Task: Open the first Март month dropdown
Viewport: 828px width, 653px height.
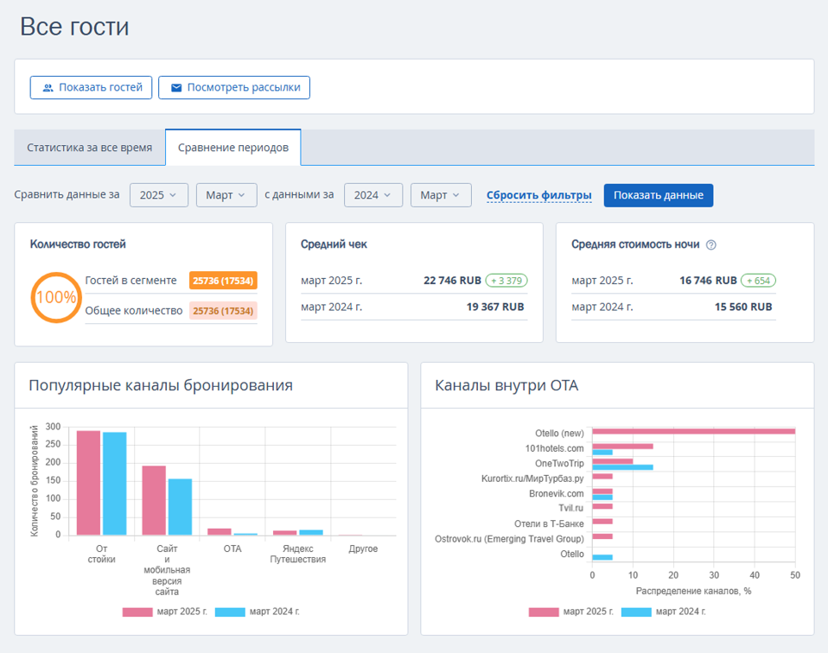Action: [x=226, y=195]
